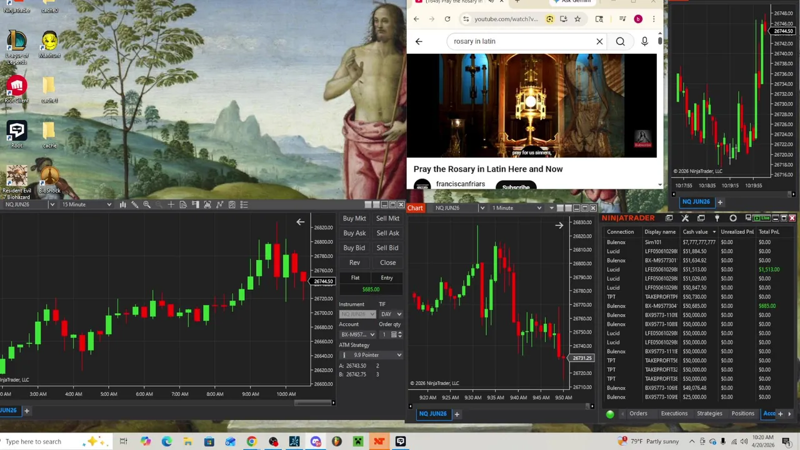Open chart Properties list icon
Viewport: 800px width, 450px height.
point(244,204)
